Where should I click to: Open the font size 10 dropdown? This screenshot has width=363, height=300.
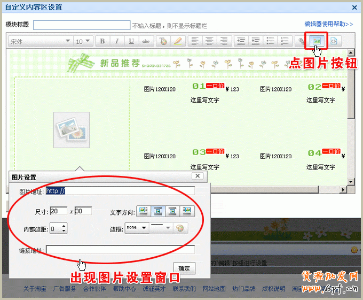[x=83, y=41]
